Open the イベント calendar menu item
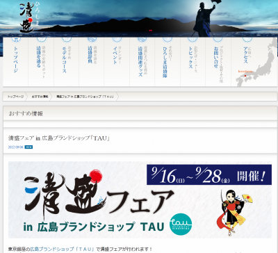278x253 pixels. (117, 62)
